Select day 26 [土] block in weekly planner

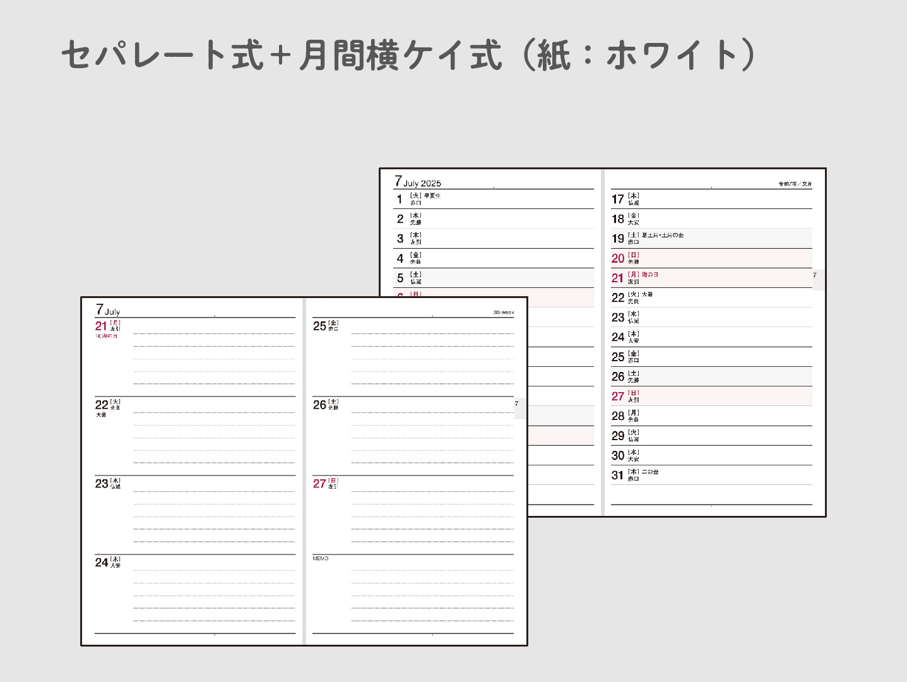tap(413, 436)
